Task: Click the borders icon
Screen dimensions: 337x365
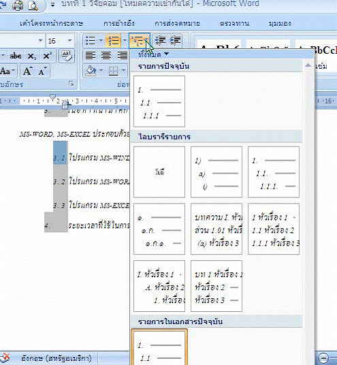Action: (113, 71)
